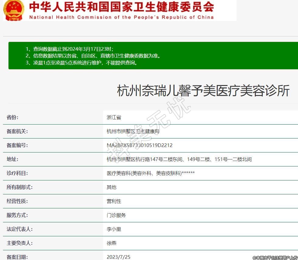Click the main responsible person 徐燕
This screenshot has height=260, width=298.
(111, 243)
